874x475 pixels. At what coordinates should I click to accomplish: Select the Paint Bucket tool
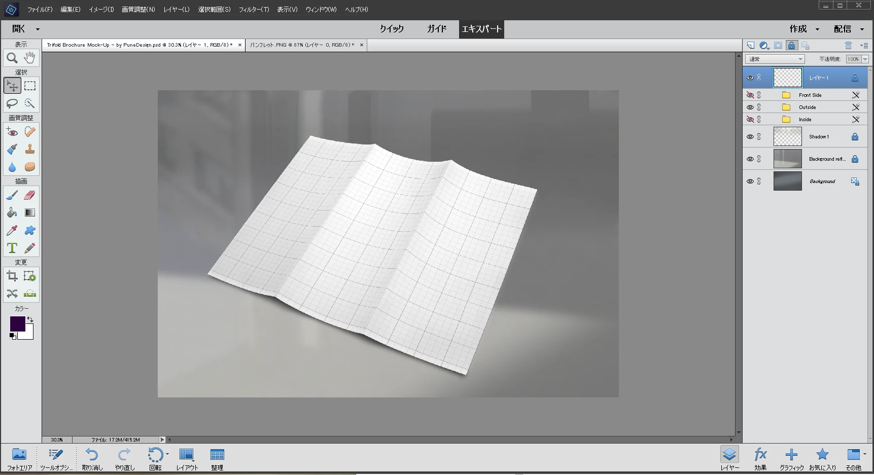[x=12, y=212]
